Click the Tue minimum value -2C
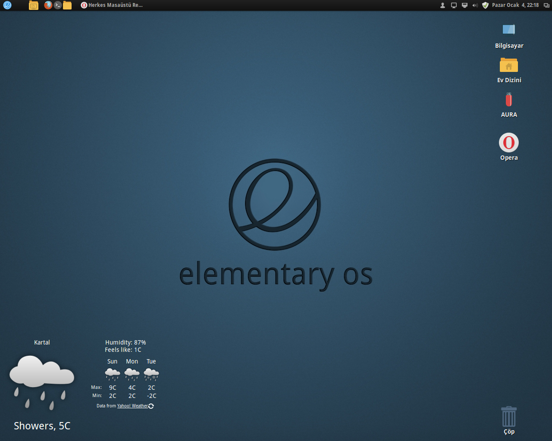This screenshot has width=552, height=441. pyautogui.click(x=151, y=396)
